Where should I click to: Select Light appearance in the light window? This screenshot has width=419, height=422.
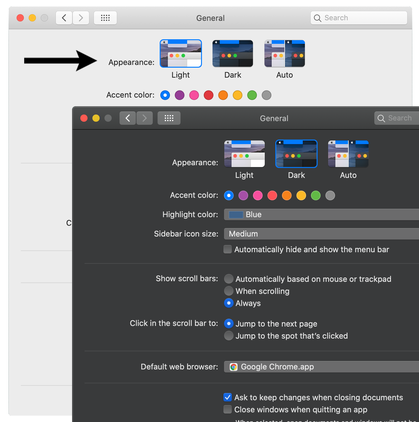point(181,53)
